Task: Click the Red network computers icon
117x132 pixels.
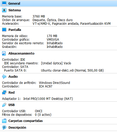Action: (x=4, y=93)
